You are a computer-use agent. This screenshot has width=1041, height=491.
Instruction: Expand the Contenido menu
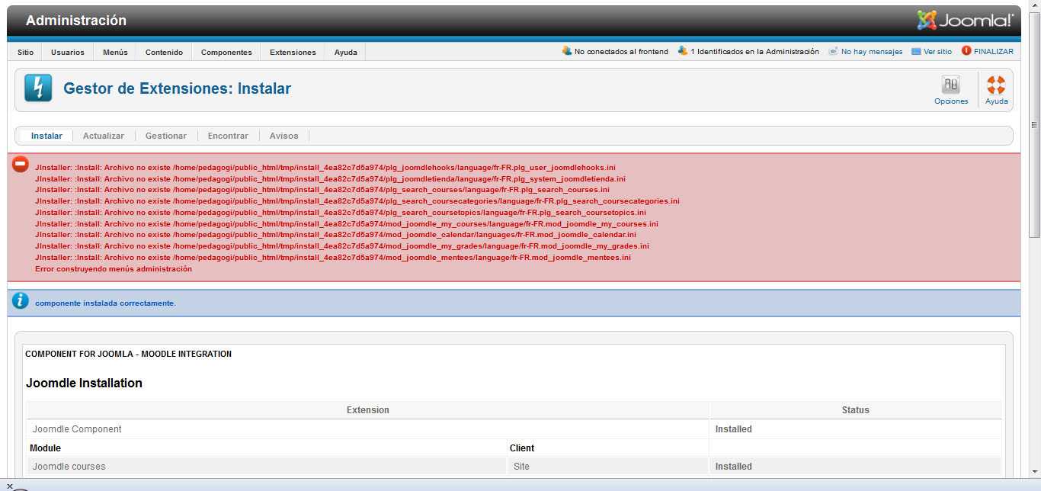coord(164,53)
